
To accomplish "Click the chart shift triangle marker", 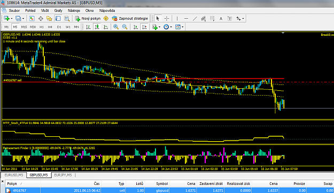I will (x=283, y=33).
